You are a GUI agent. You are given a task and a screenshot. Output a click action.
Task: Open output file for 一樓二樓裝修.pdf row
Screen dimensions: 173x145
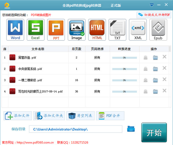pyautogui.click(x=146, y=80)
